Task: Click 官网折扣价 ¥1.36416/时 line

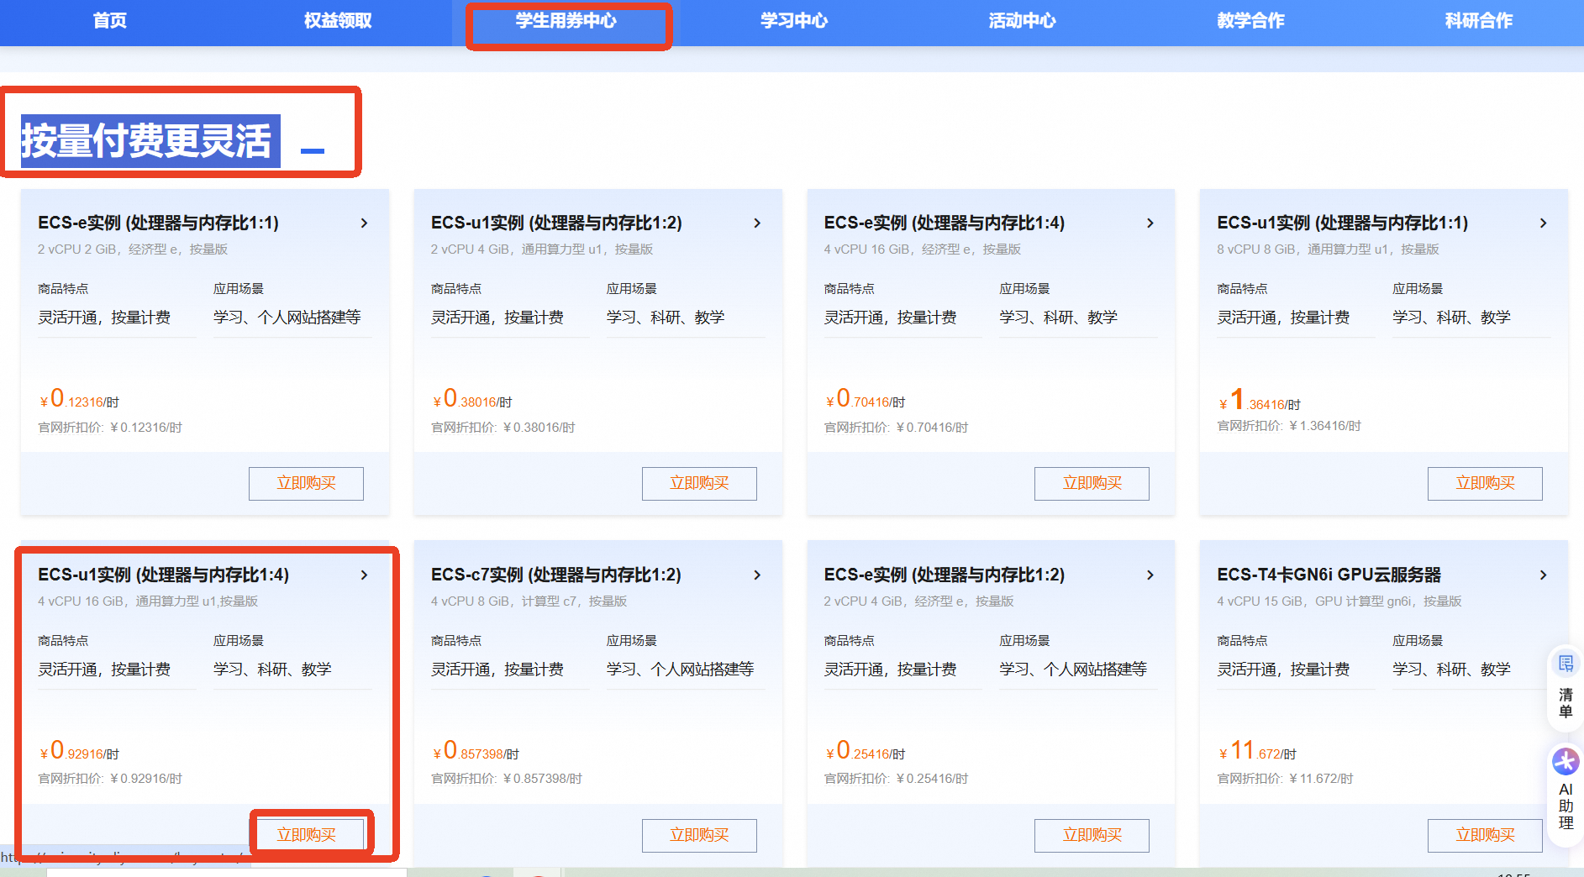Action: pos(1290,426)
